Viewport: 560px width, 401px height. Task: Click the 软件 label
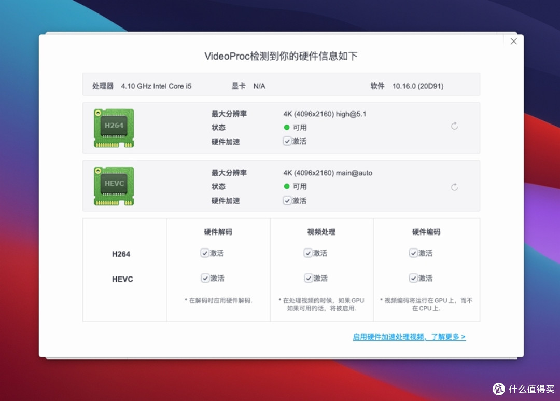click(x=377, y=86)
